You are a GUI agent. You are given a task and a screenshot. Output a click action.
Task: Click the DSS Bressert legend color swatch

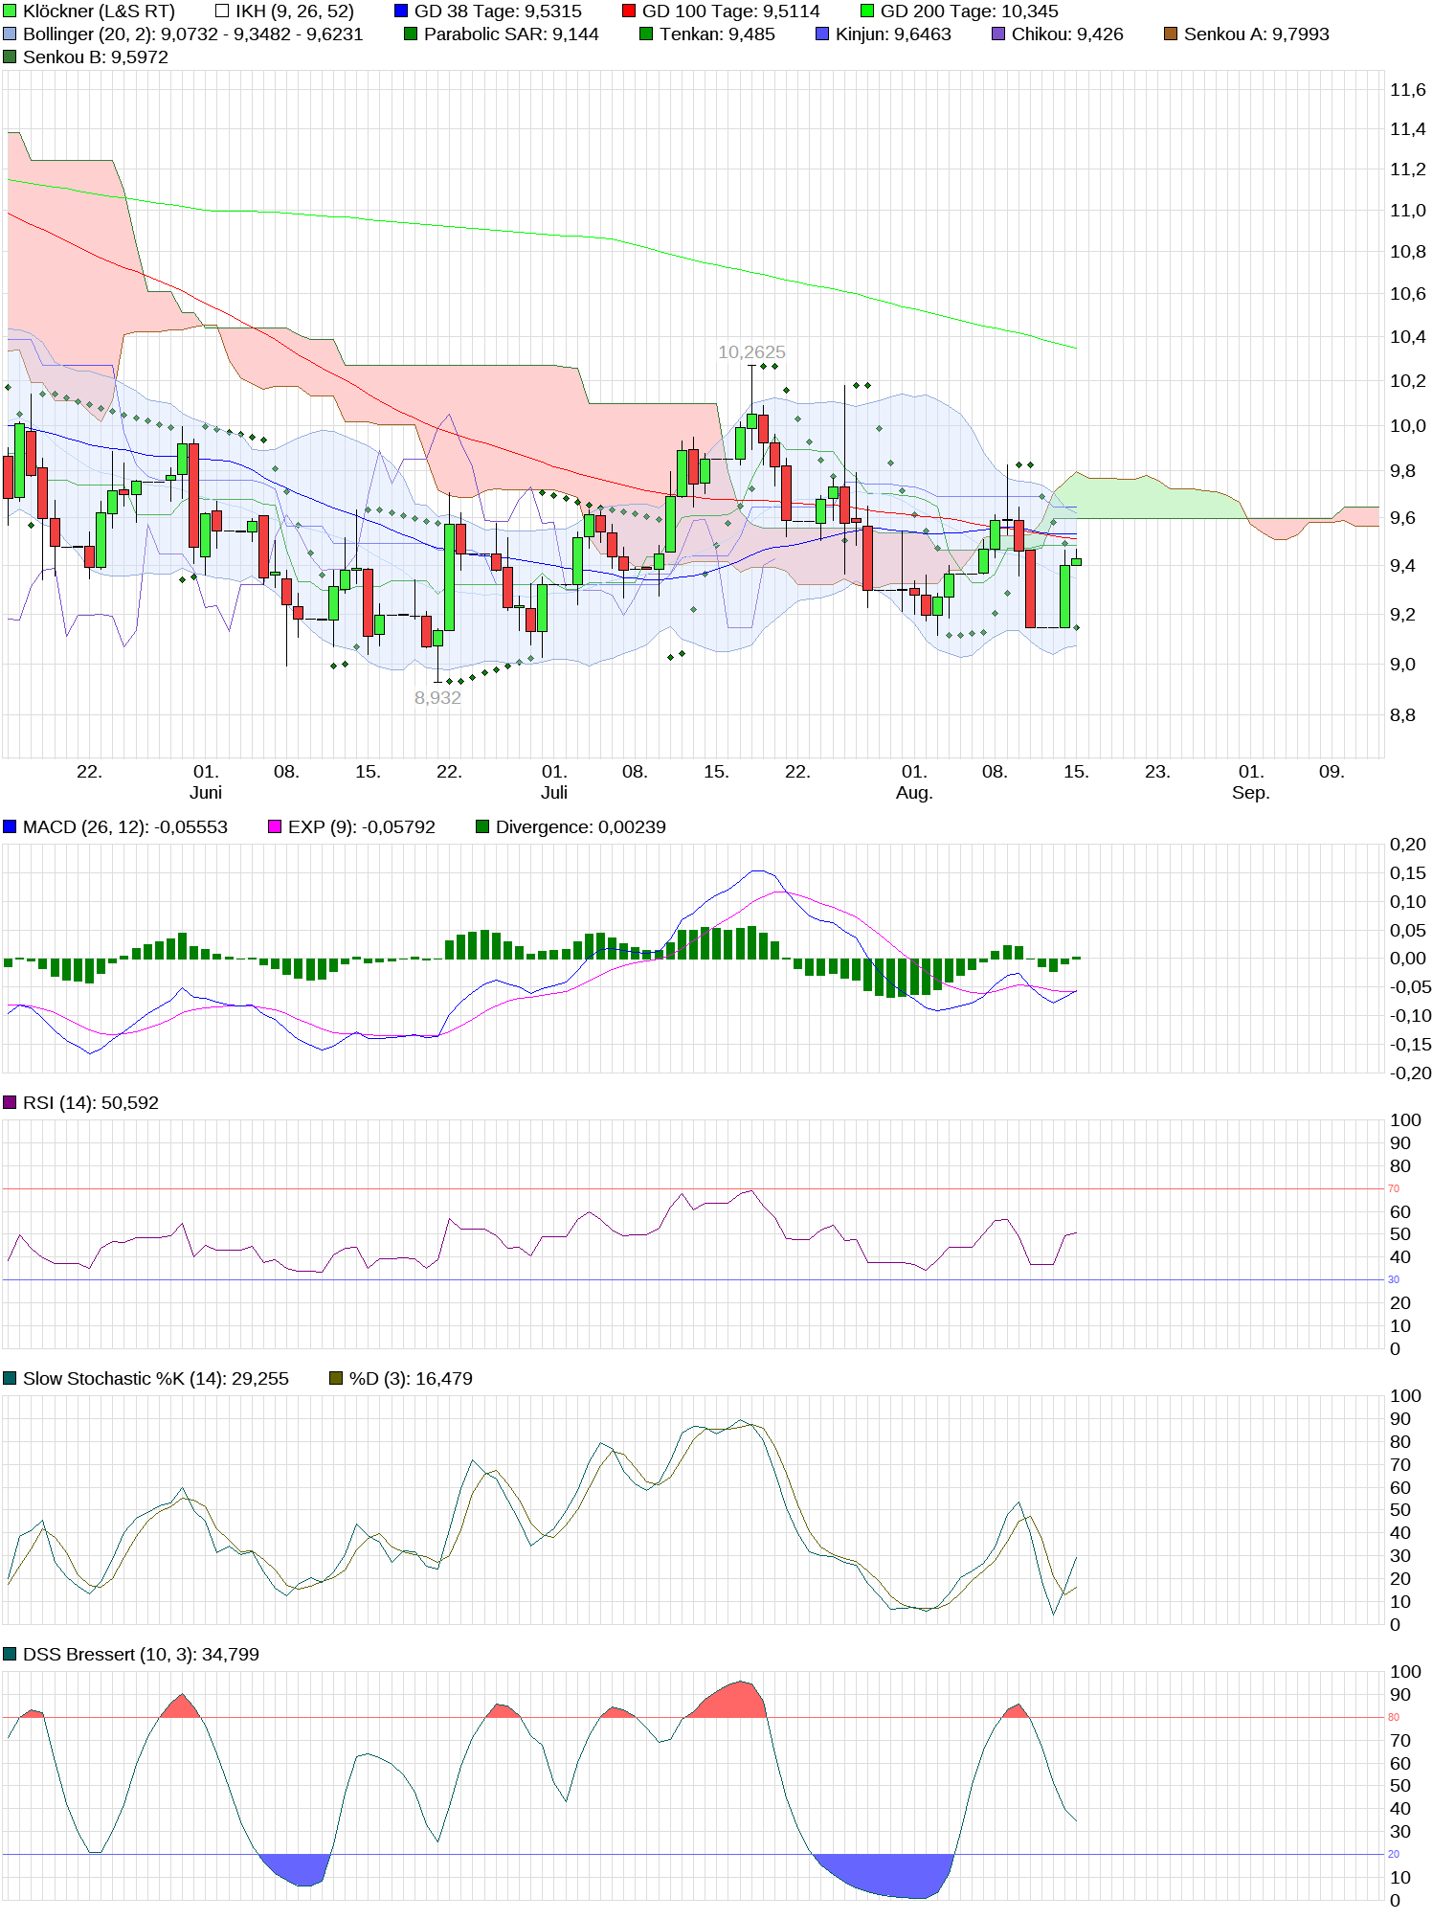(x=10, y=1655)
